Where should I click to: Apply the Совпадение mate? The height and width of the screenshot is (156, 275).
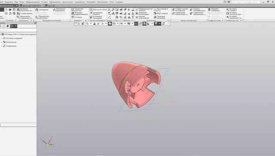pyautogui.click(x=42, y=10)
